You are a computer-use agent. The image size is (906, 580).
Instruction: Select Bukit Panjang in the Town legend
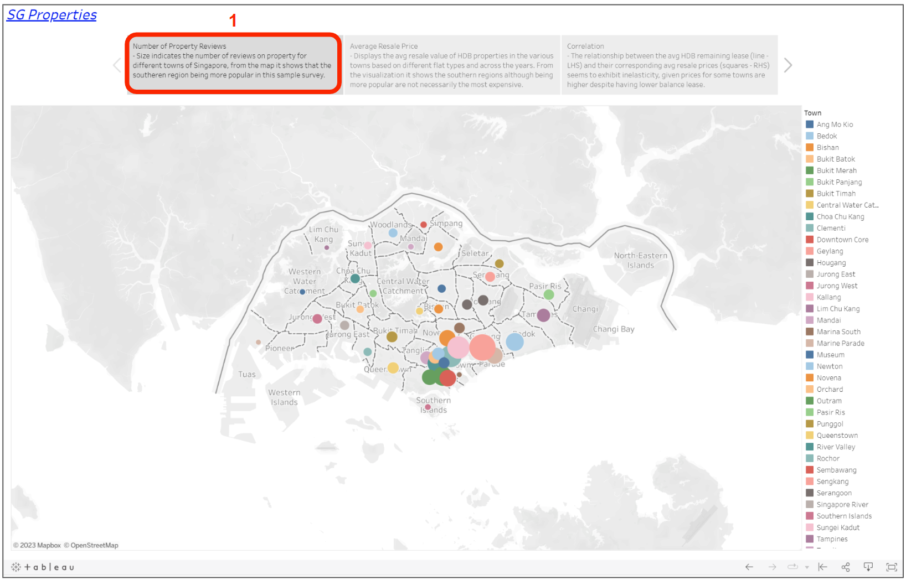click(x=839, y=182)
